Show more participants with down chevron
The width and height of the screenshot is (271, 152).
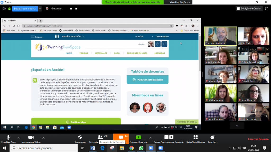[x=237, y=126]
